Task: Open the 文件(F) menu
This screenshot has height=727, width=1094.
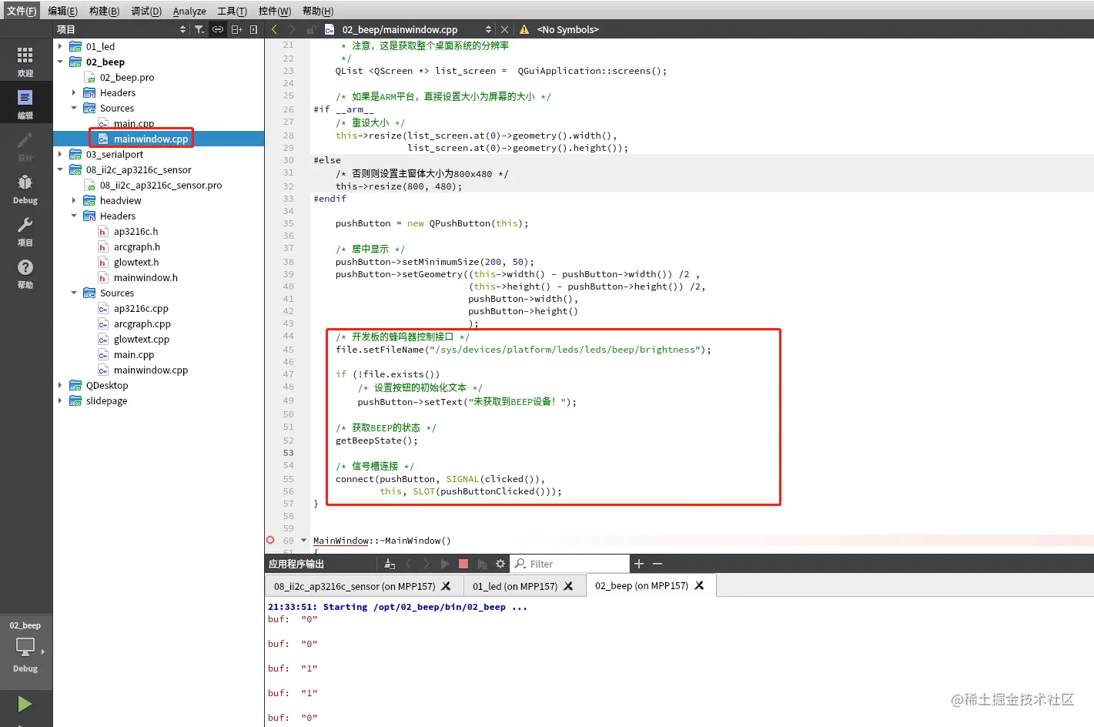Action: (x=21, y=11)
